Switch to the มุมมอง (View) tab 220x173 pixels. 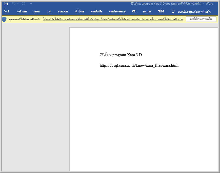point(147,11)
